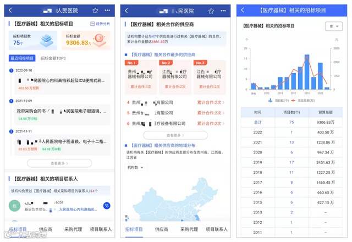Open No.2 supplier card
This screenshot has height=242, width=352.
(x=175, y=77)
